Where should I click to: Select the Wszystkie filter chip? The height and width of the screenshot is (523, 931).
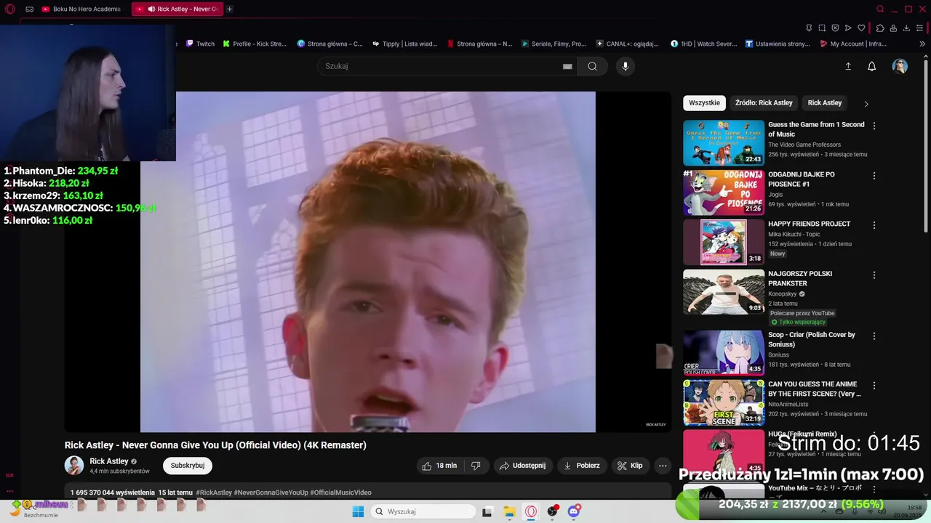(704, 103)
